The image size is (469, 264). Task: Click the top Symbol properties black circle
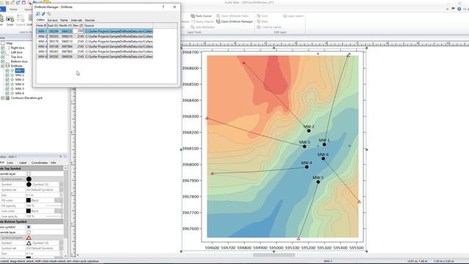click(29, 179)
